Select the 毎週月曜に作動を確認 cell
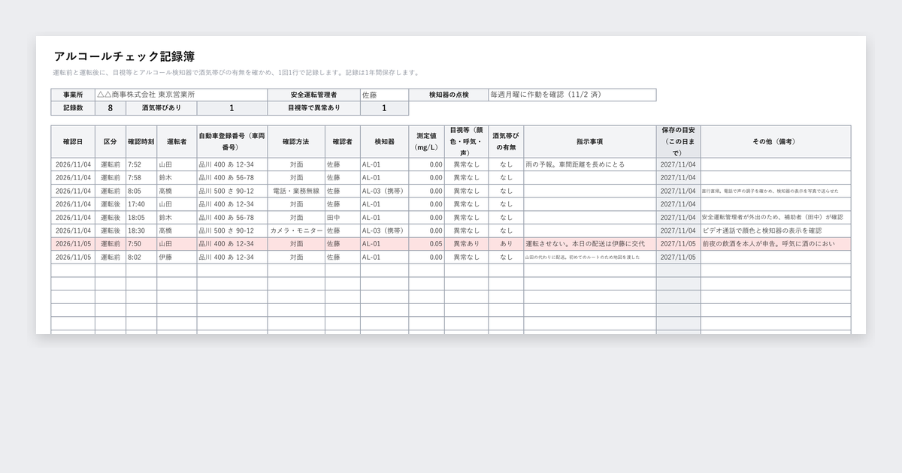The image size is (902, 473). coord(572,95)
